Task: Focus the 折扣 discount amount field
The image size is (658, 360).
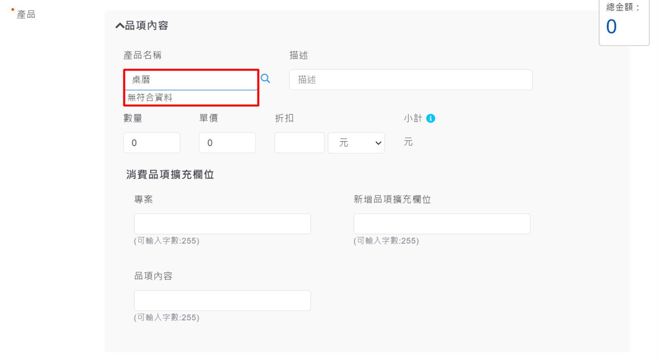Action: tap(299, 143)
